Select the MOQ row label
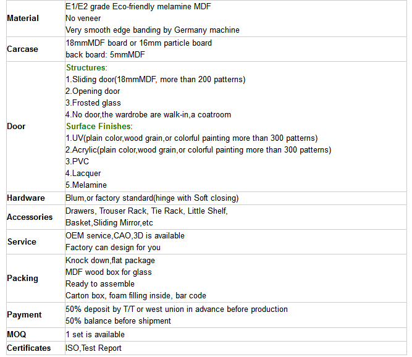Image resolution: width=412 pixels, height=357 pixels. pyautogui.click(x=16, y=334)
